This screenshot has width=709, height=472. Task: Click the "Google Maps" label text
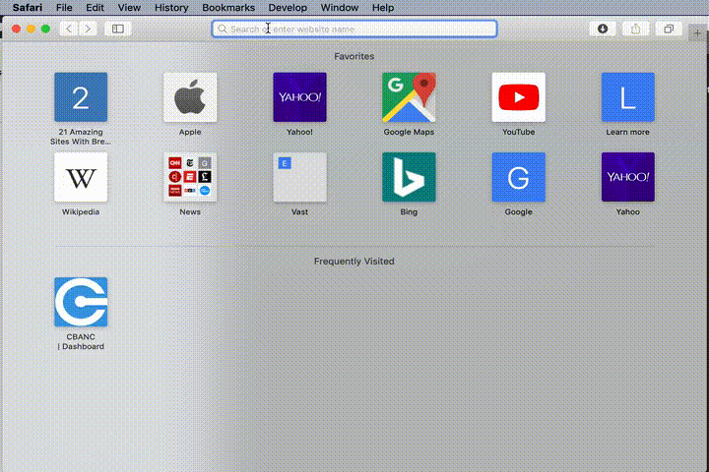coord(409,132)
